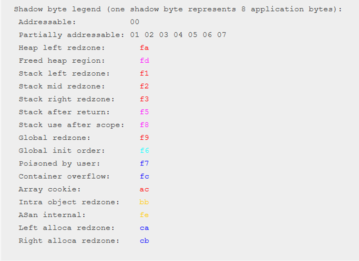Click the '00' addressable byte value
359x261 pixels.
coord(134,22)
